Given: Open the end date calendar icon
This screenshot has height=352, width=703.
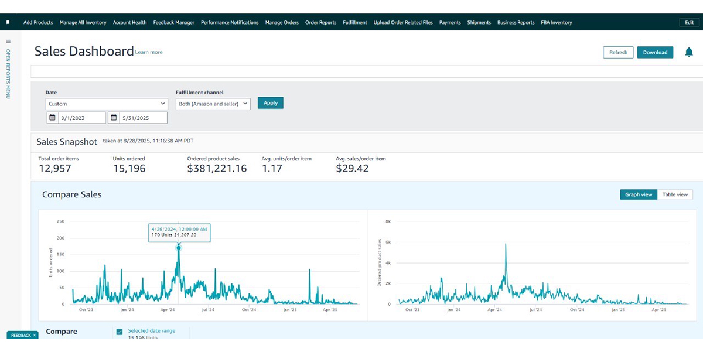Looking at the screenshot, I should pos(114,118).
